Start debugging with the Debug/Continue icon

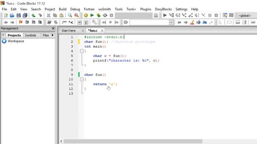coord(165,16)
